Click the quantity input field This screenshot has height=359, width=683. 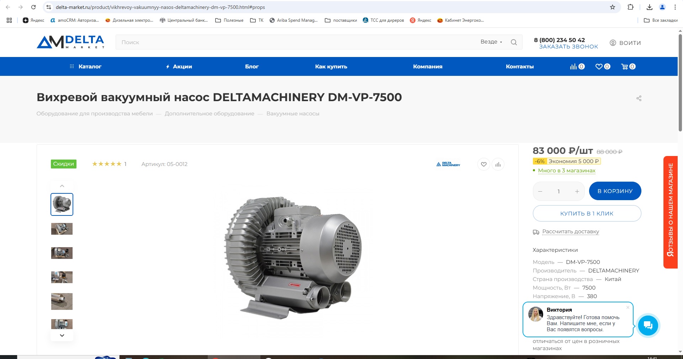[x=558, y=192]
